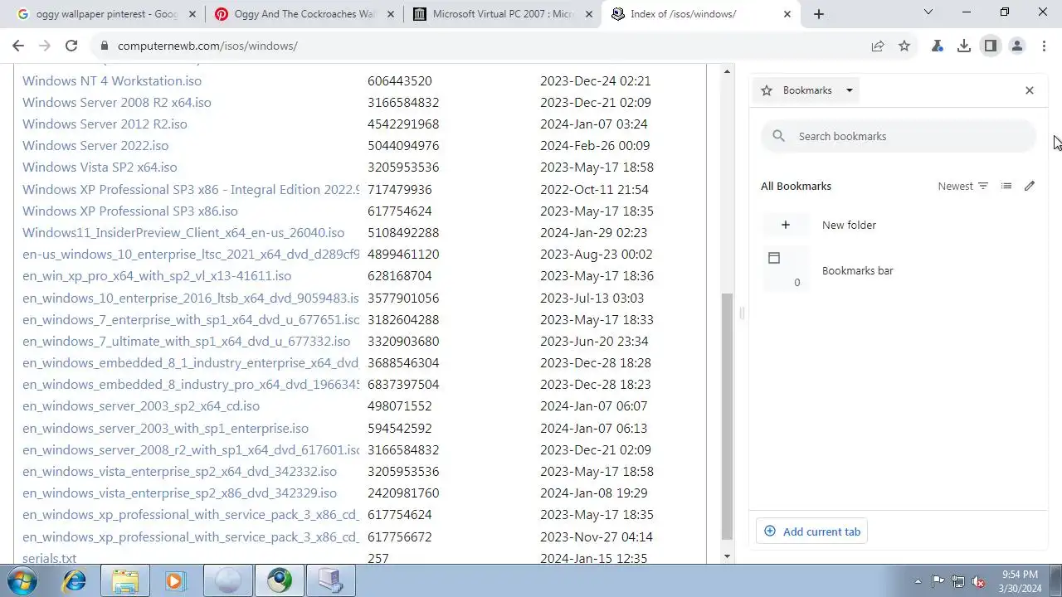Image resolution: width=1062 pixels, height=597 pixels.
Task: Open en_windows_vista_enterprise_sp2_x86 iso link
Action: point(180,493)
